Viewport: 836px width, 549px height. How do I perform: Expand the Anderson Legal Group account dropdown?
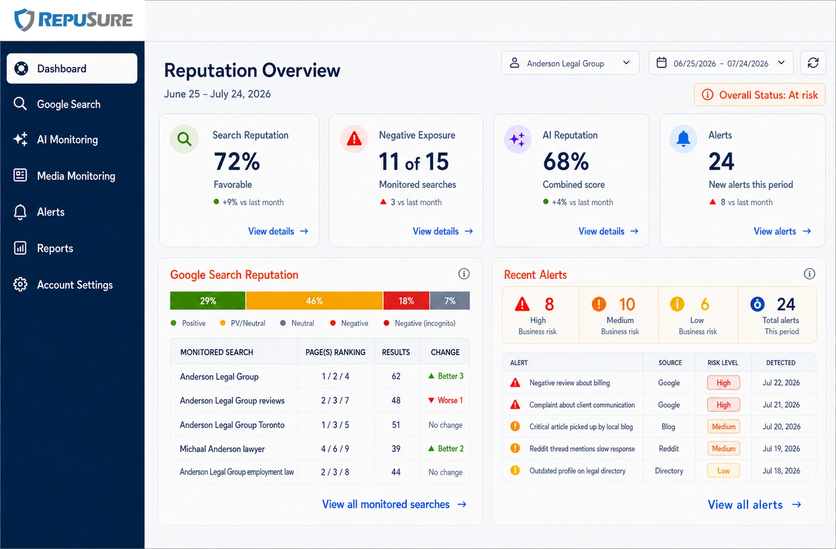[x=570, y=63]
